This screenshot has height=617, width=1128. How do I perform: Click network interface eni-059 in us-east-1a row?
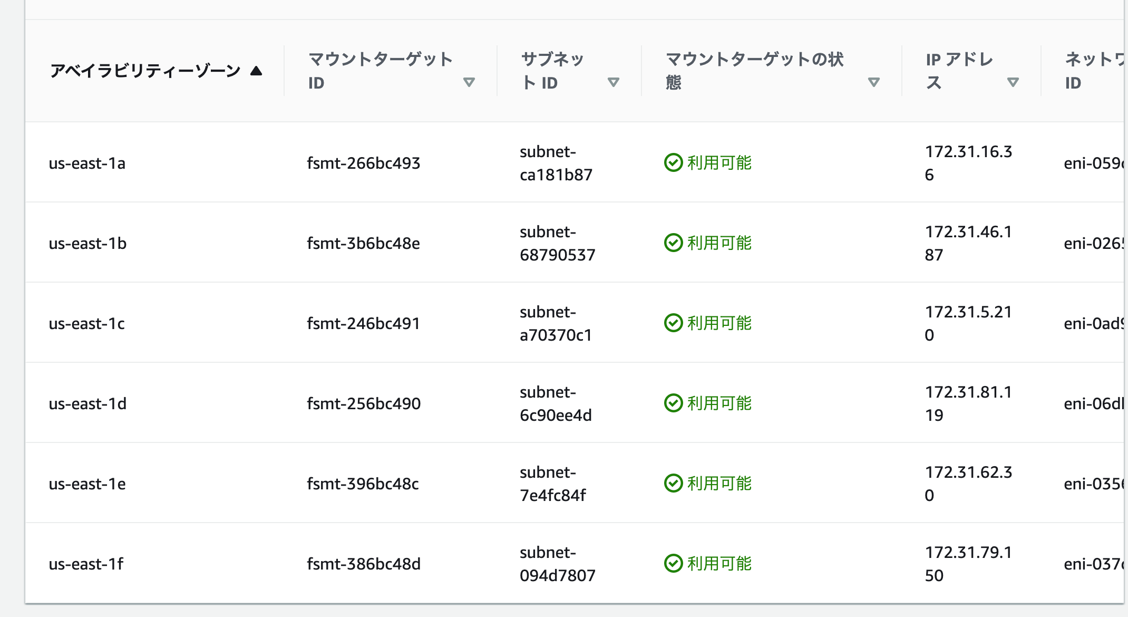point(1094,163)
